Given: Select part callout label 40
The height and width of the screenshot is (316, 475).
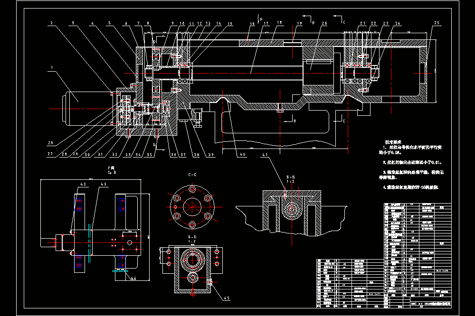Looking at the screenshot, I should coord(243,154).
